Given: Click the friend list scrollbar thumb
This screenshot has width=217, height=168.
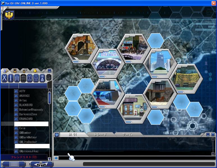Looking at the screenshot, I should tap(49, 98).
